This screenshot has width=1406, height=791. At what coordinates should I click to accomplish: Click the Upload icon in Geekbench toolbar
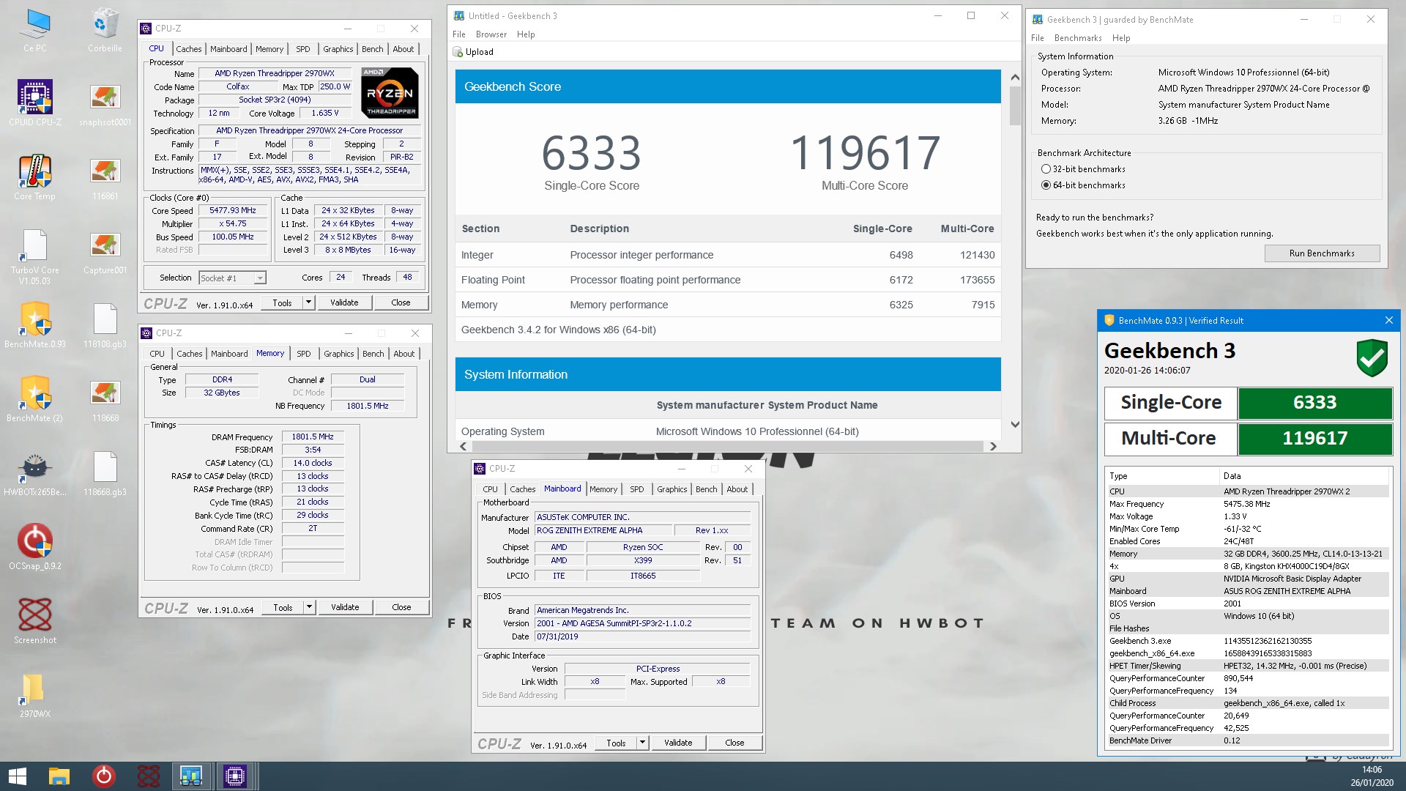pos(458,52)
